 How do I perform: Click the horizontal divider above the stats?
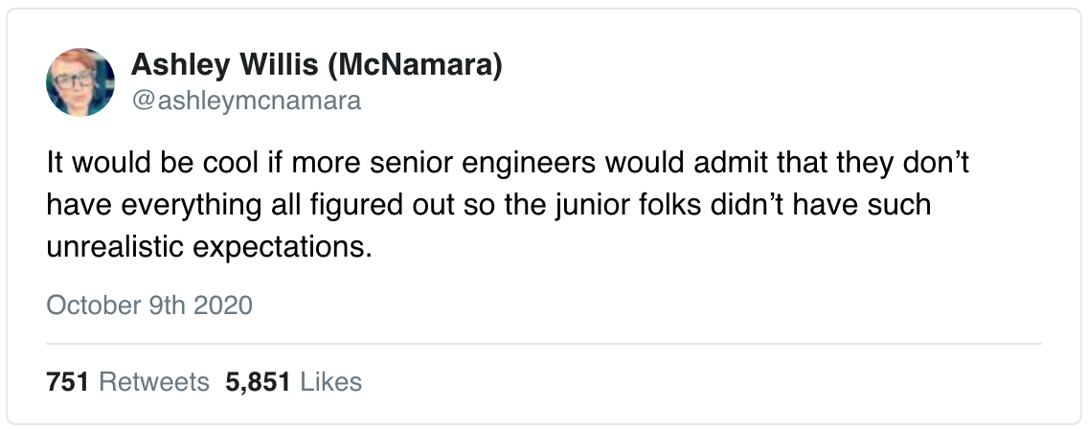click(x=543, y=343)
